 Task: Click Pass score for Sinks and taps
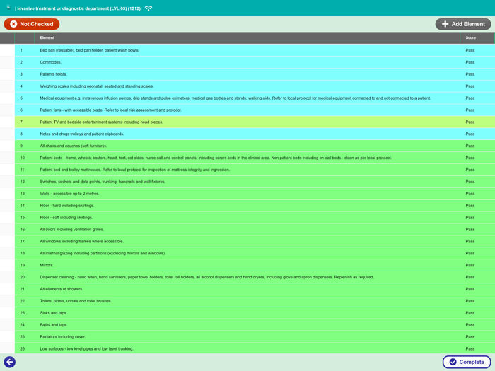470,313
